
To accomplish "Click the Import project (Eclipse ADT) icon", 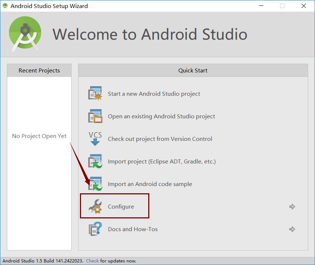I will coord(95,161).
